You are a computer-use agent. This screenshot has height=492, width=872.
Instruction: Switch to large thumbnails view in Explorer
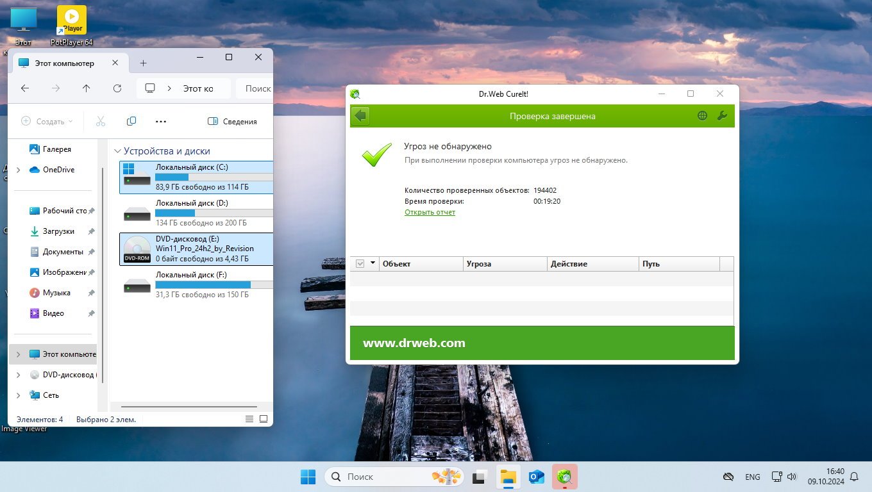264,419
